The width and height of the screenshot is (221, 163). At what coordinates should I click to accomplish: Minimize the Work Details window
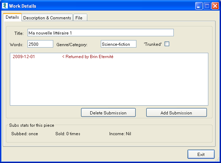(199, 6)
